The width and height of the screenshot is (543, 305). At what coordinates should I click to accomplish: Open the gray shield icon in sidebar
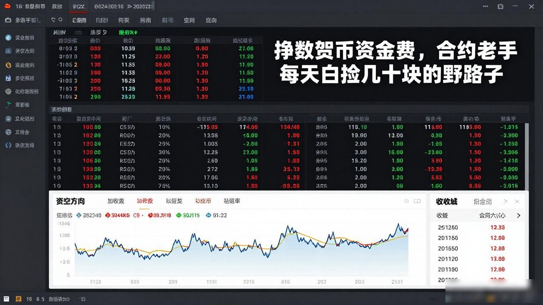click(8, 91)
